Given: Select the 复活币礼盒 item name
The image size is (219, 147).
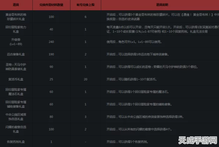Looking at the screenshot, I should point(16,79).
